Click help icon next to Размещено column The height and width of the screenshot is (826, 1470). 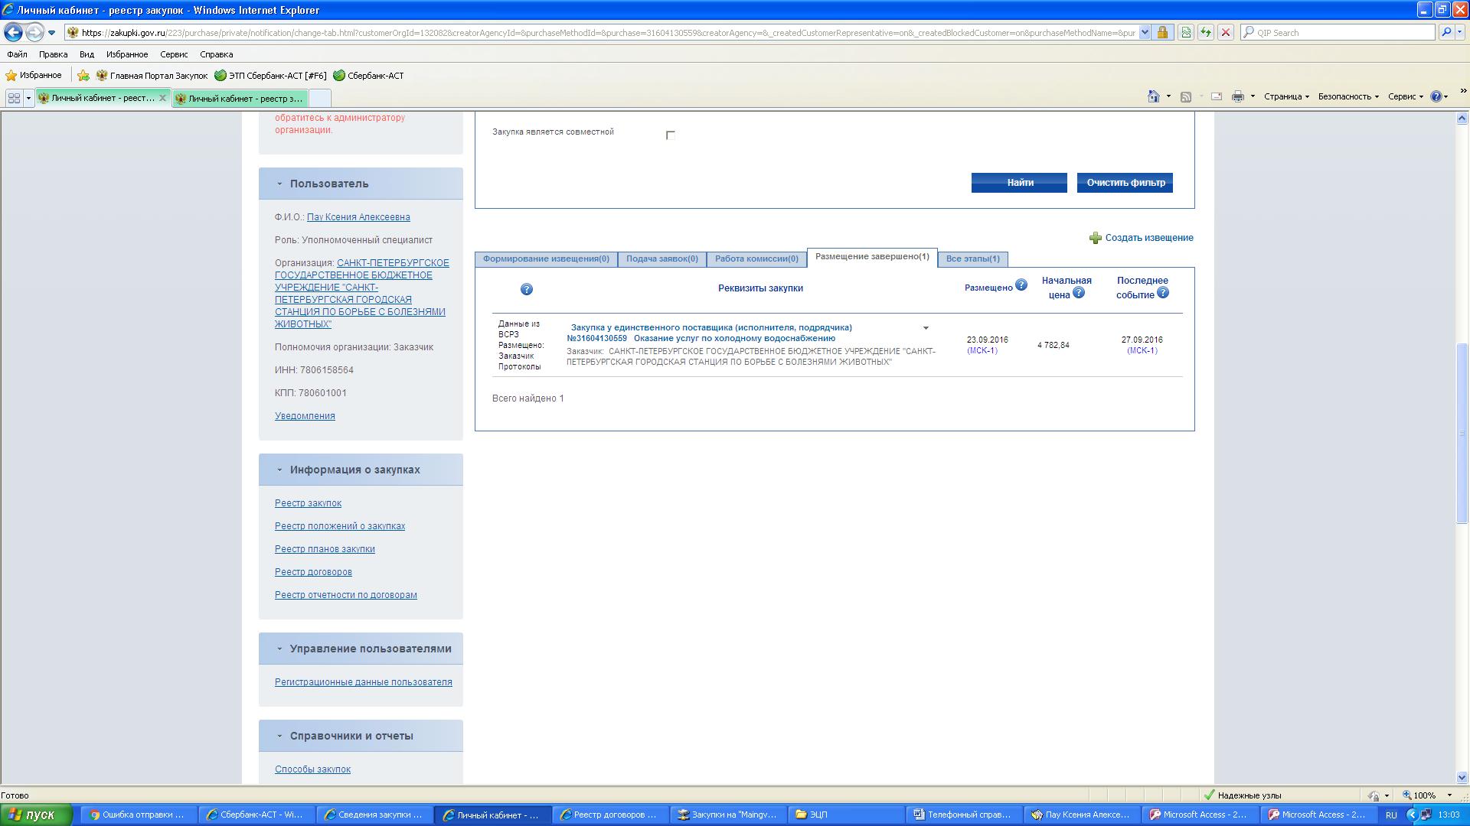point(1021,285)
